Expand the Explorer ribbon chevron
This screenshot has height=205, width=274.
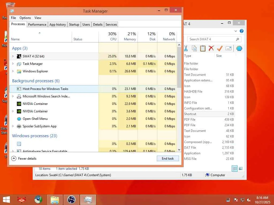coord(235,31)
